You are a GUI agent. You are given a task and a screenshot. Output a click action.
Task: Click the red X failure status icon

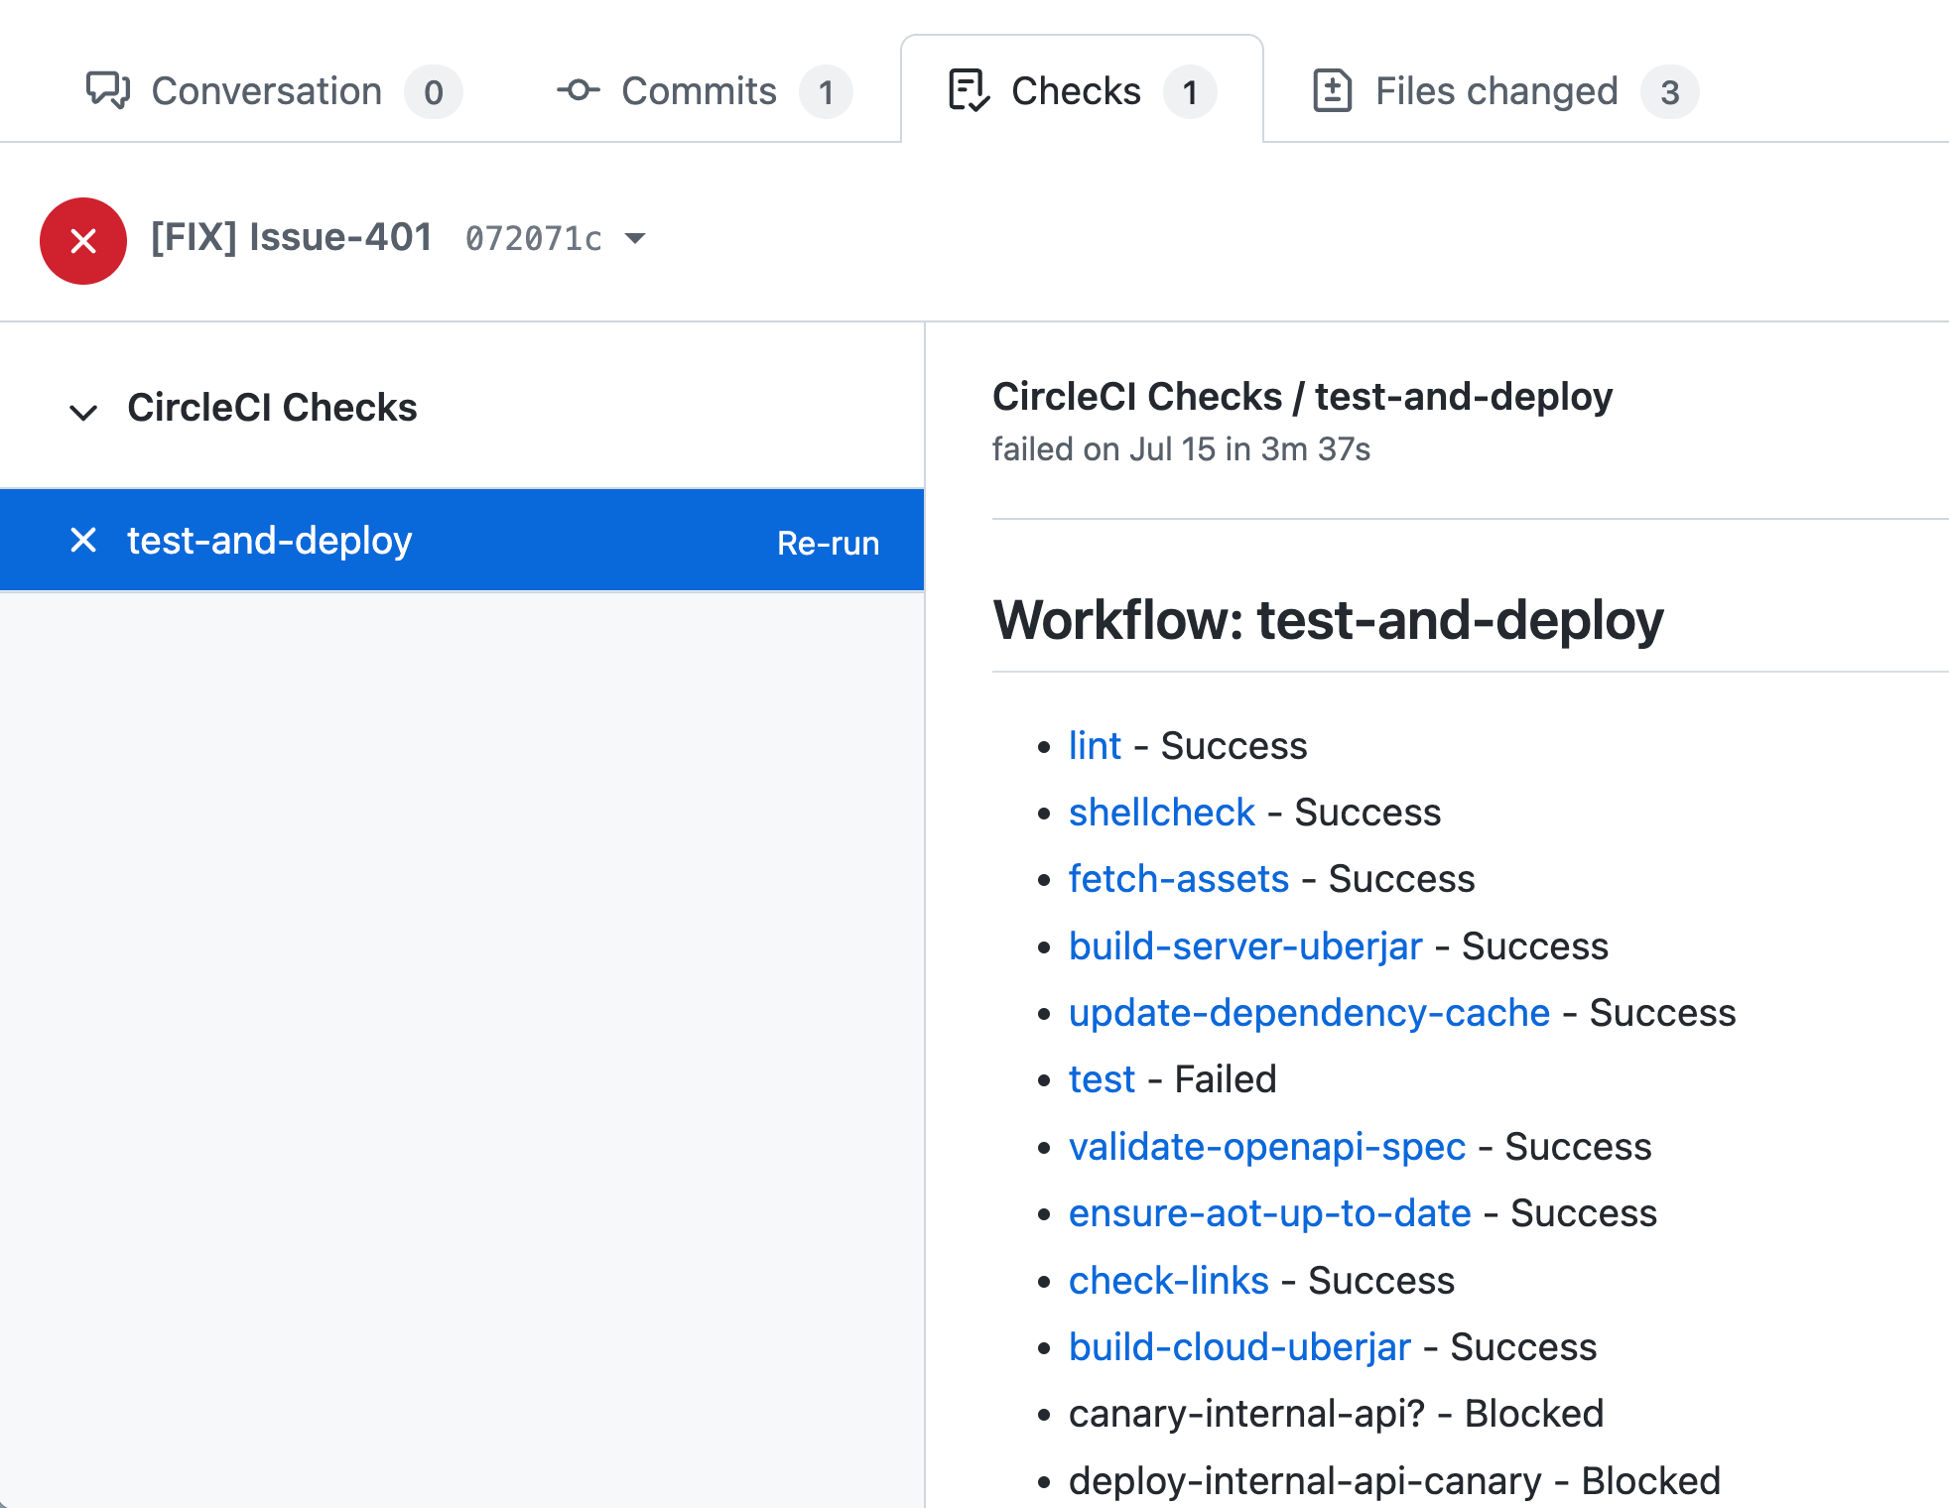pyautogui.click(x=82, y=240)
